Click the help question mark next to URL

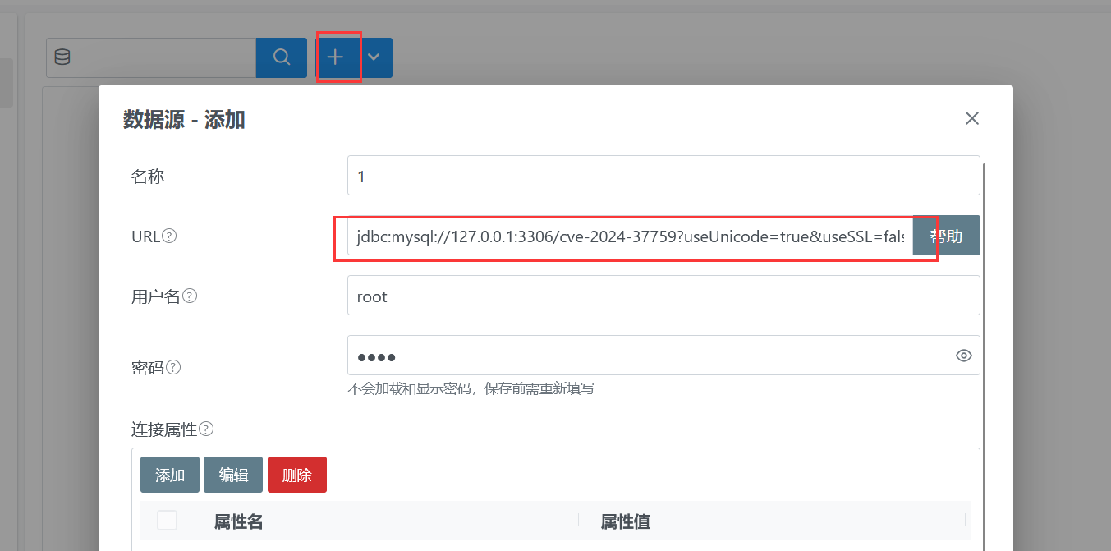click(169, 236)
